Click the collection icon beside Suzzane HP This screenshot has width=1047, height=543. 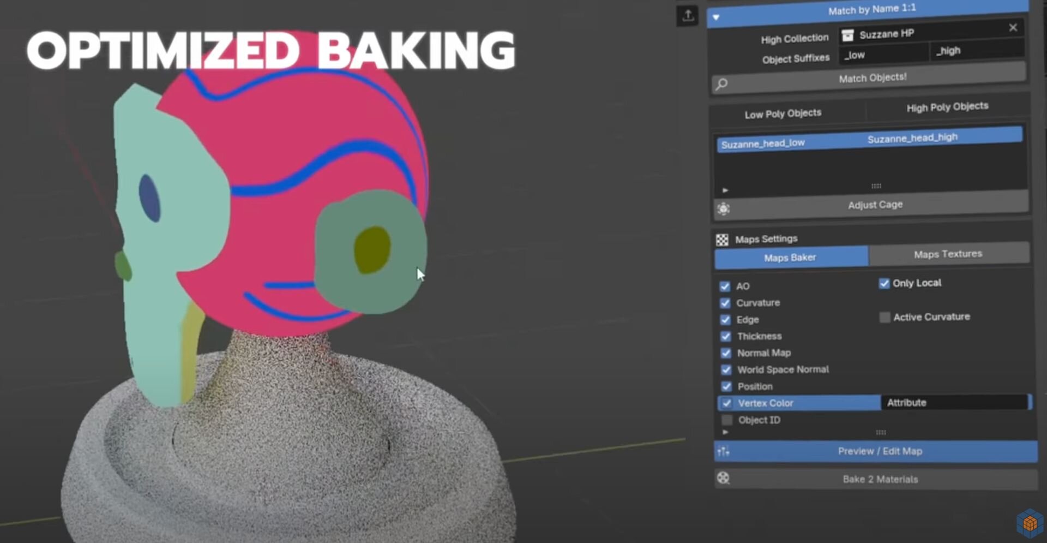847,35
